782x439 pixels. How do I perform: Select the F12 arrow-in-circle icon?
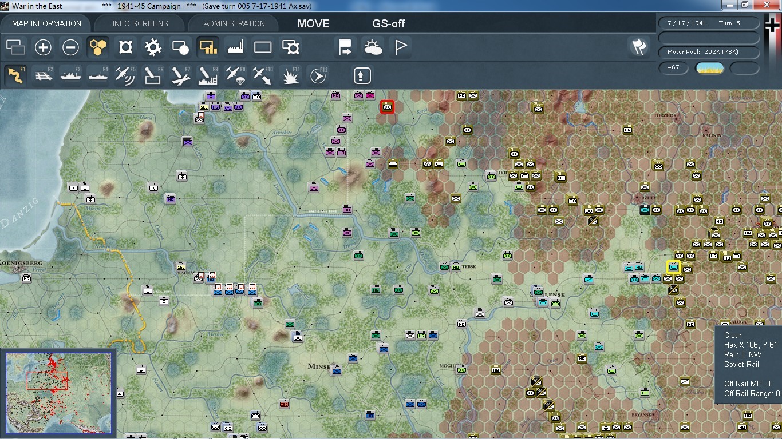318,75
